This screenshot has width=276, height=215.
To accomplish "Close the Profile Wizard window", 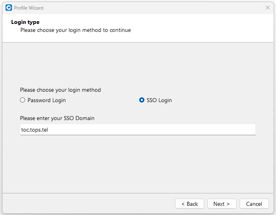I will [x=268, y=8].
